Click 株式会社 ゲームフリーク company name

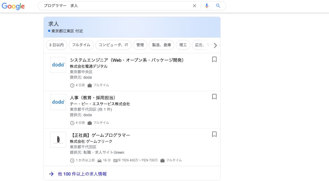[91, 141]
